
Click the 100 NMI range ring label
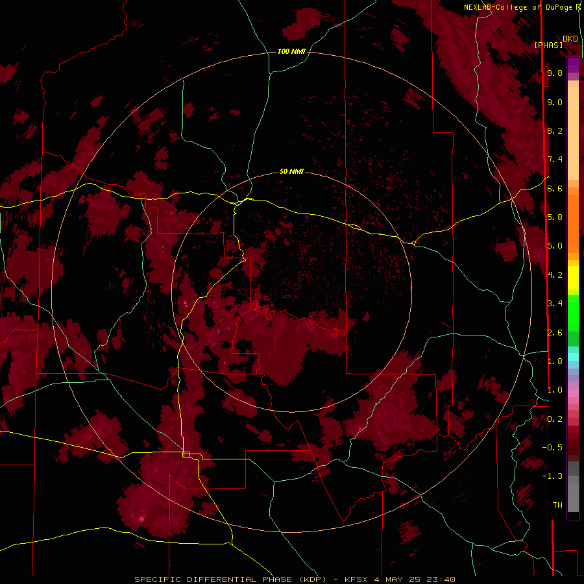click(x=291, y=51)
